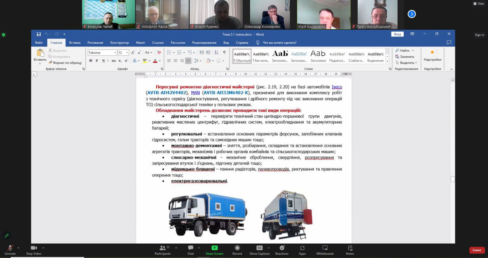Click the yellow text highlight color button

coord(145,61)
